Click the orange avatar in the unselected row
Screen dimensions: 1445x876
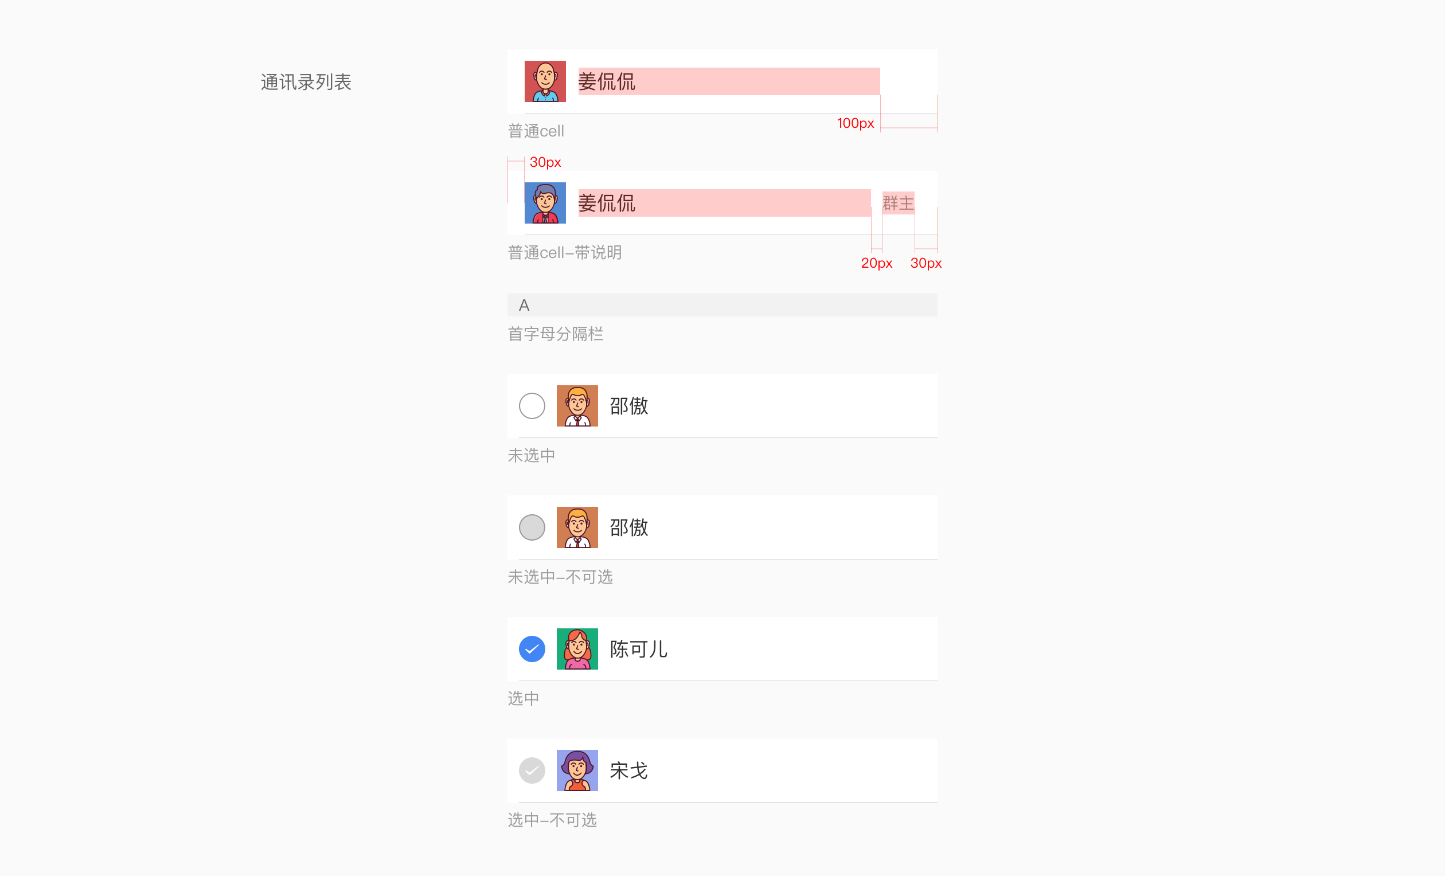(577, 406)
